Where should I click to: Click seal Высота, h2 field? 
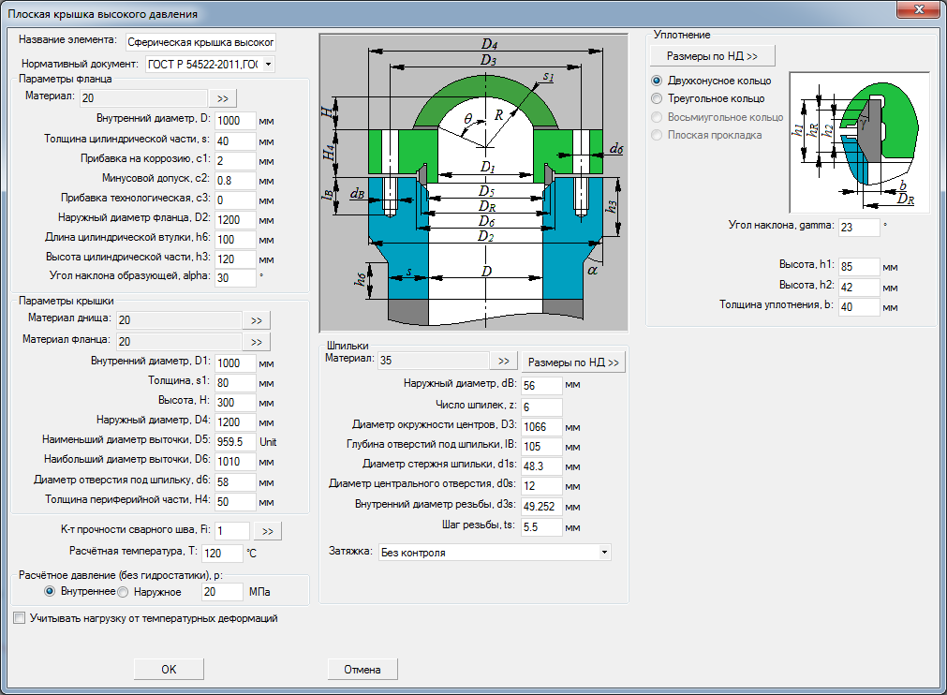pos(860,288)
